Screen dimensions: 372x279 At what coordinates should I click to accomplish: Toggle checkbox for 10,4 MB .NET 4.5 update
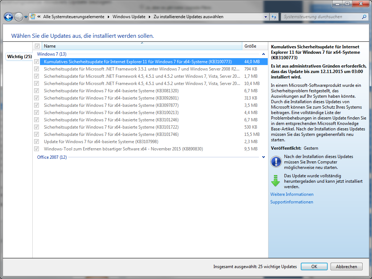coord(37,84)
